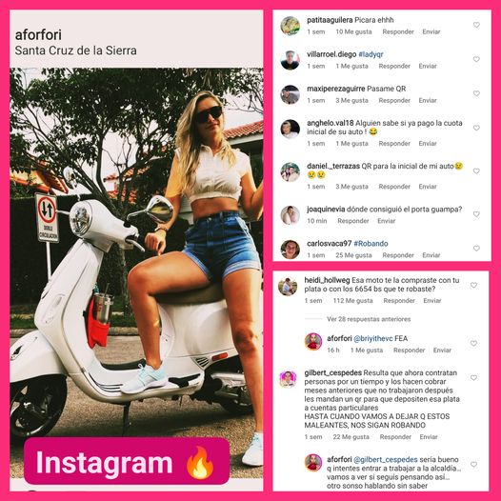Send heidi_hollweg's comment using Enviar
The image size is (501, 501).
pos(432,301)
